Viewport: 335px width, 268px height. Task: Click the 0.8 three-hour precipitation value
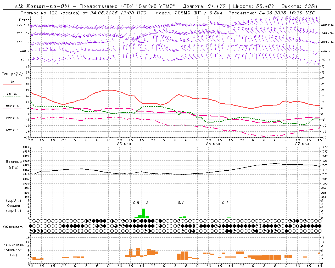click(136, 203)
